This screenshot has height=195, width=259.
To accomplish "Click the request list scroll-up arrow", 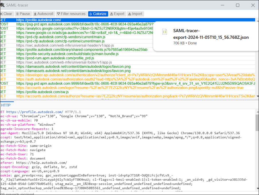I will click(257, 21).
